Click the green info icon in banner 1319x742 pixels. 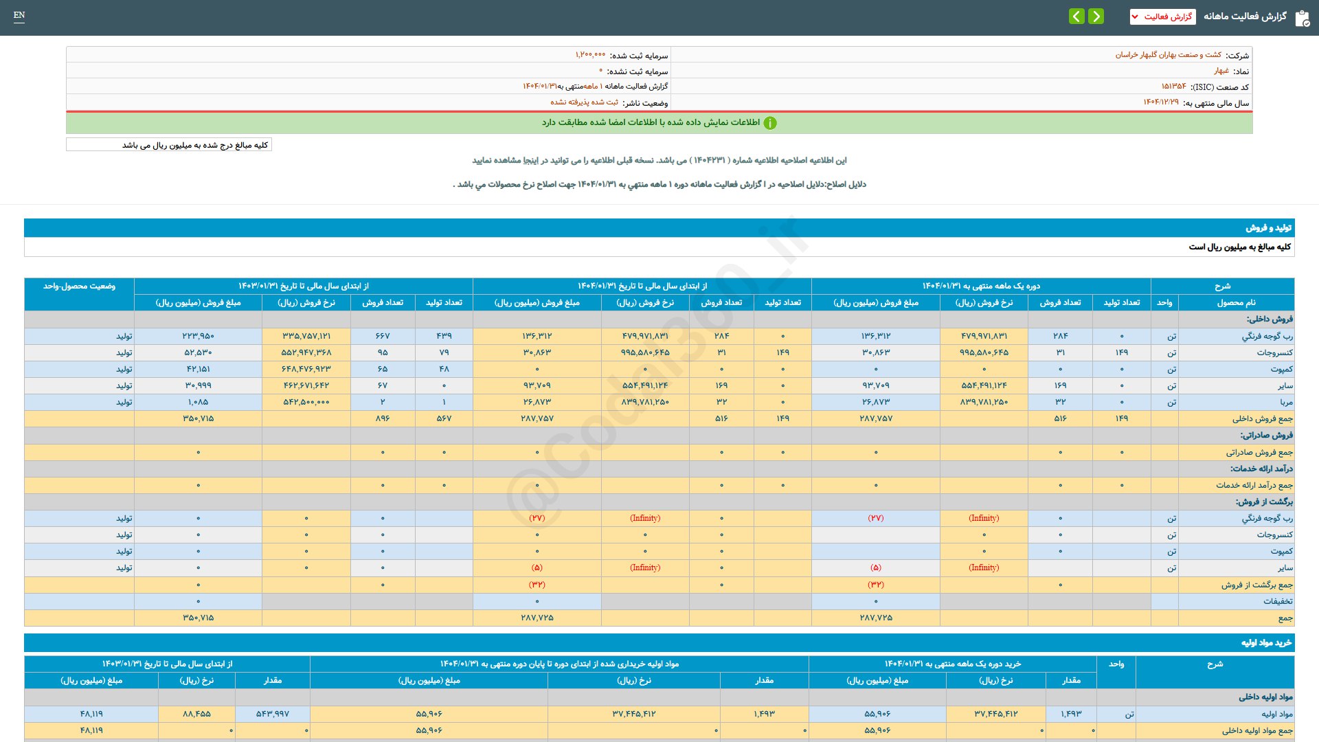click(770, 123)
